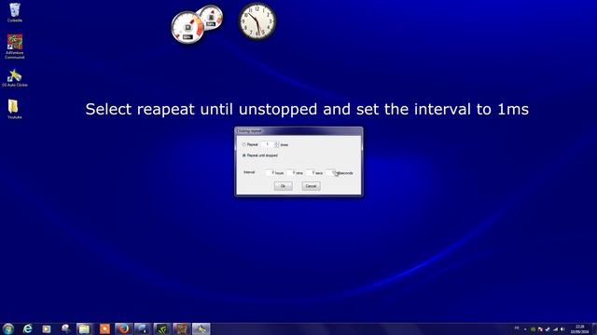Screen dimensions: 597x335
Task: Open the network signal tray icon
Action: [556, 329]
